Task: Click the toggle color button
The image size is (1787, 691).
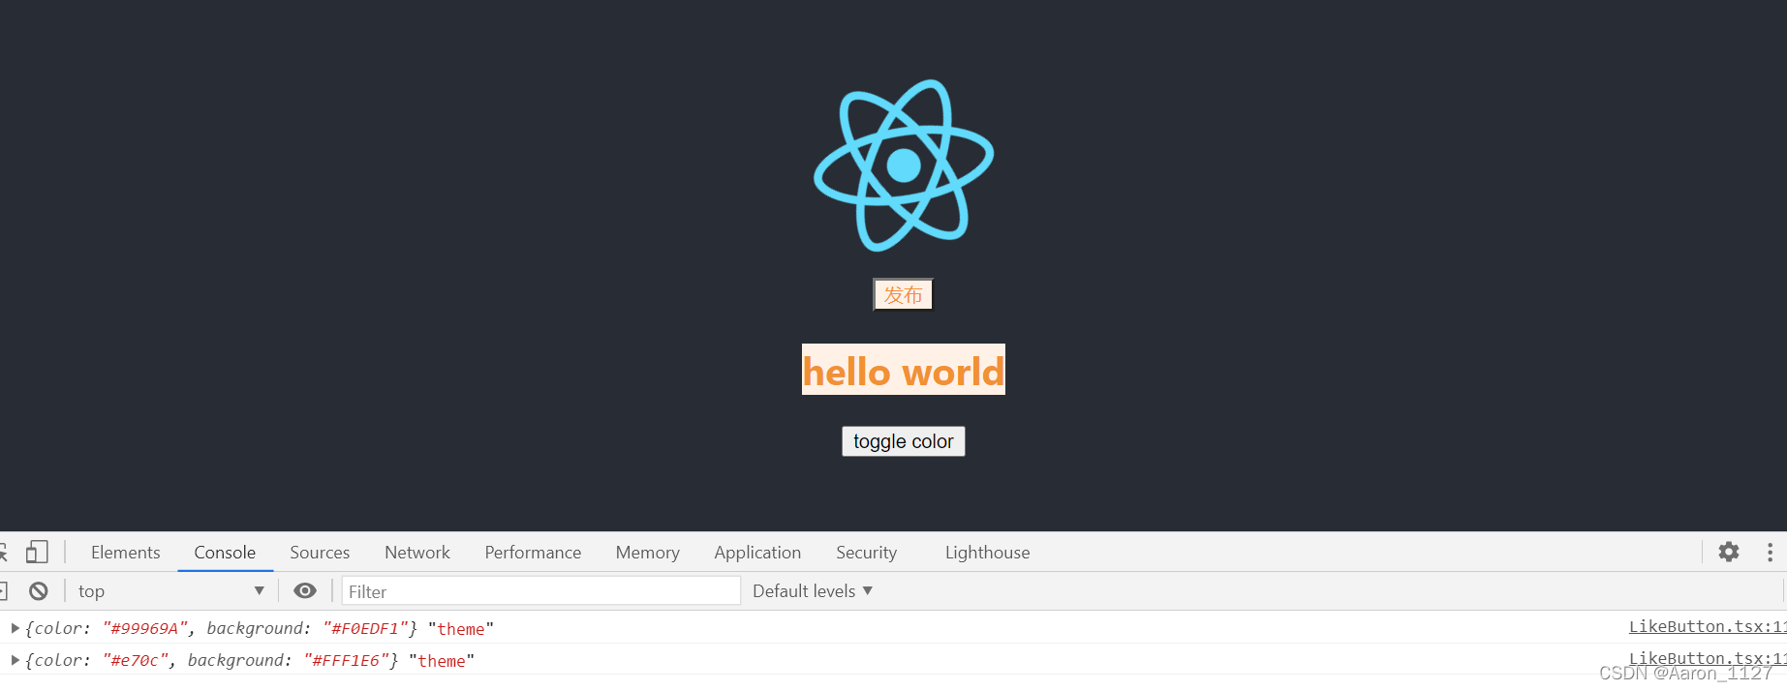Action: pyautogui.click(x=904, y=441)
